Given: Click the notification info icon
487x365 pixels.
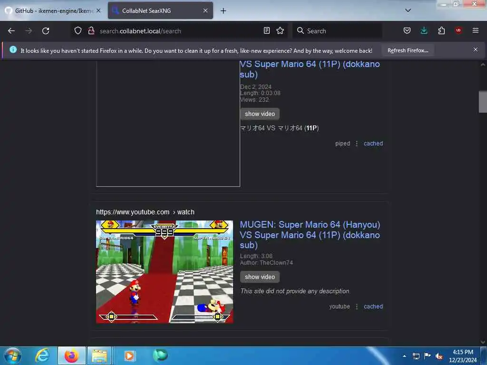Looking at the screenshot, I should [13, 49].
